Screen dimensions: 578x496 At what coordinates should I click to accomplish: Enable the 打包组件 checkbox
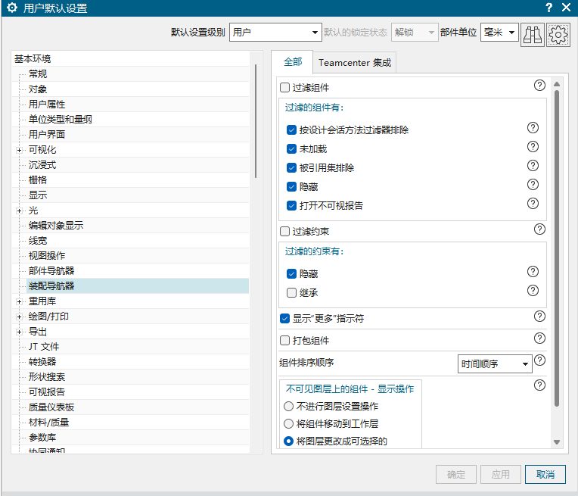pyautogui.click(x=284, y=340)
